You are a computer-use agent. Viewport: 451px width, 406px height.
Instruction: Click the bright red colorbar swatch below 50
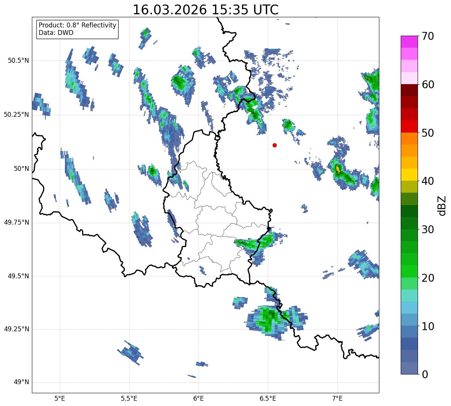(x=409, y=126)
